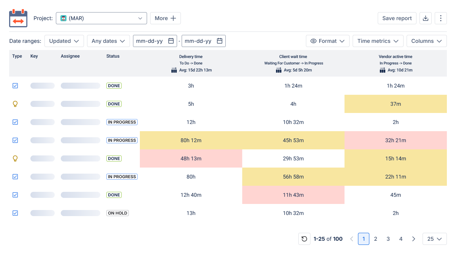The width and height of the screenshot is (456, 254).
Task: Click the previous page arrow
Action: tap(351, 239)
